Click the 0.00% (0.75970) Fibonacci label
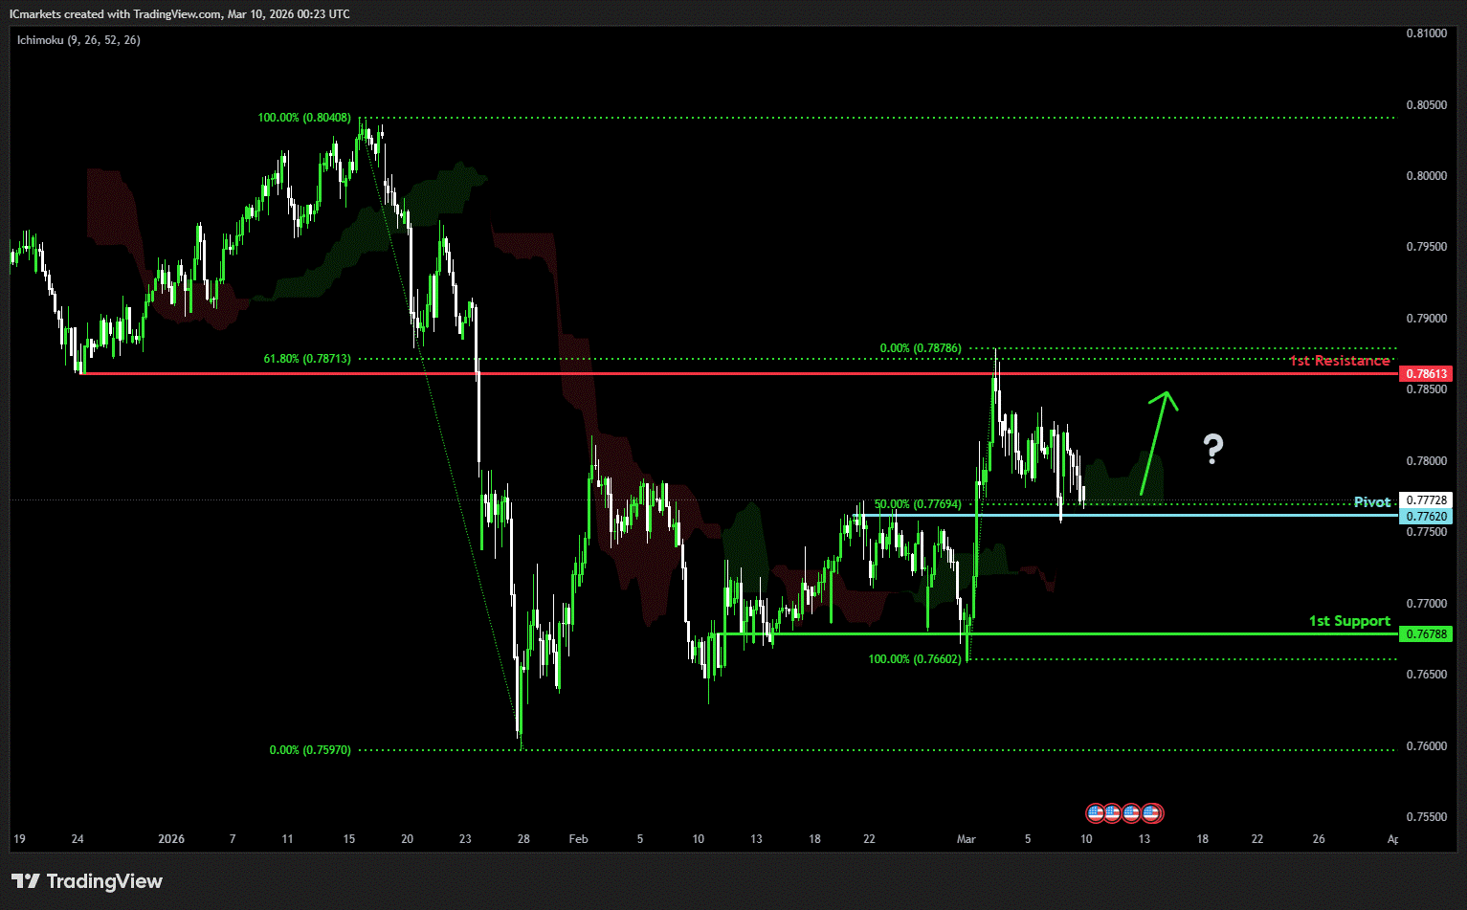Screen dimensions: 1467x910 pyautogui.click(x=310, y=750)
